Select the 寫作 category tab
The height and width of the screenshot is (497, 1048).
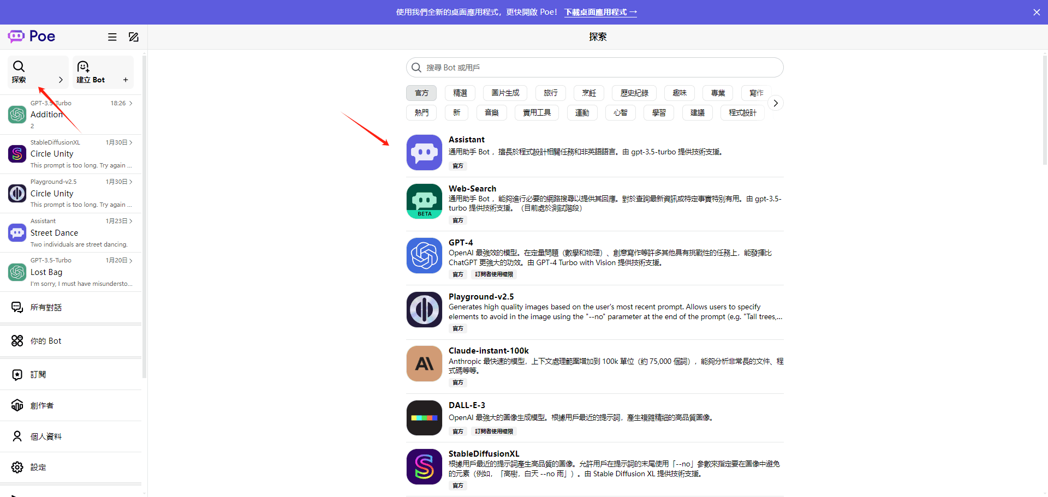click(757, 93)
